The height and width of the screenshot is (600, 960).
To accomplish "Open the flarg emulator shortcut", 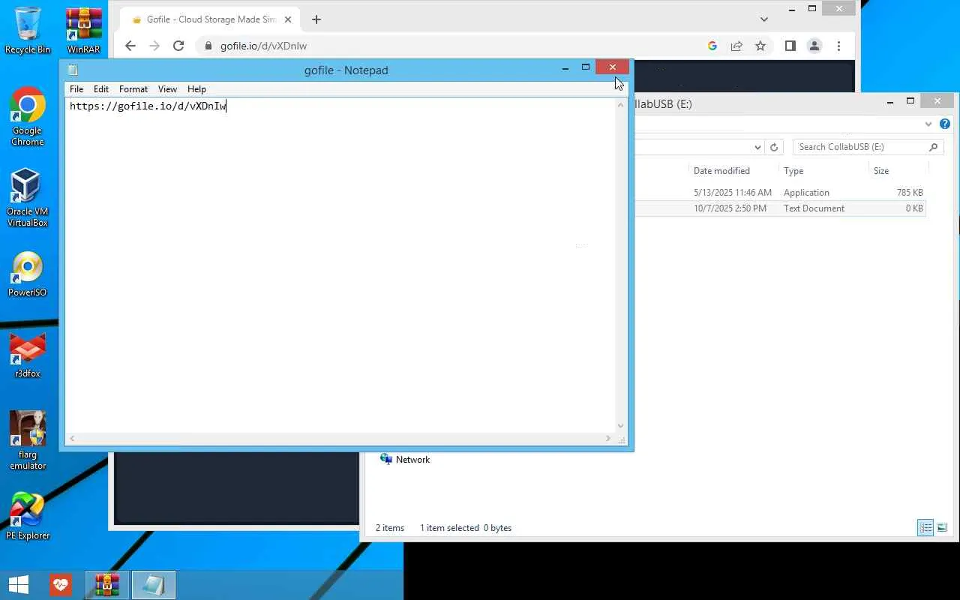I will 28,441.
